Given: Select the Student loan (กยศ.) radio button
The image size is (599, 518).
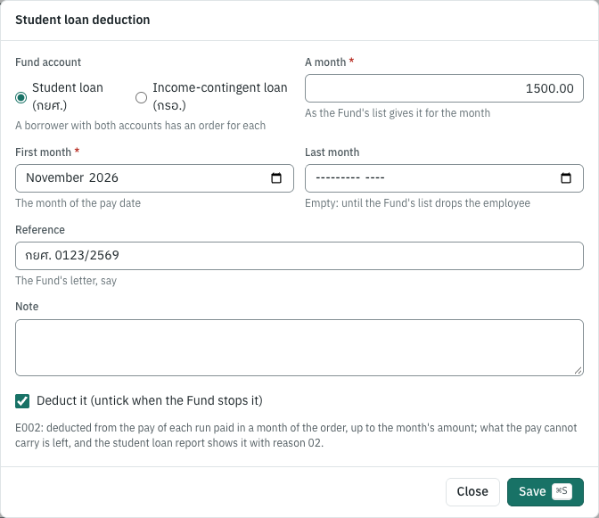Looking at the screenshot, I should pyautogui.click(x=21, y=97).
